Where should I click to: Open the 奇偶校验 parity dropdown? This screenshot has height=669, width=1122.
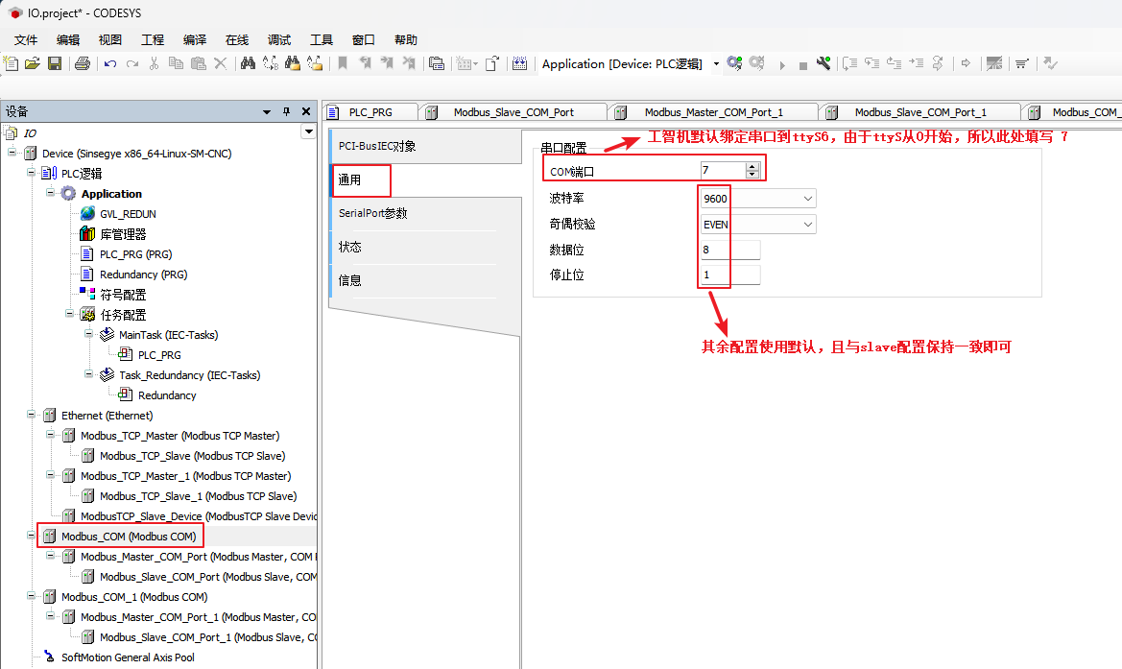[806, 225]
